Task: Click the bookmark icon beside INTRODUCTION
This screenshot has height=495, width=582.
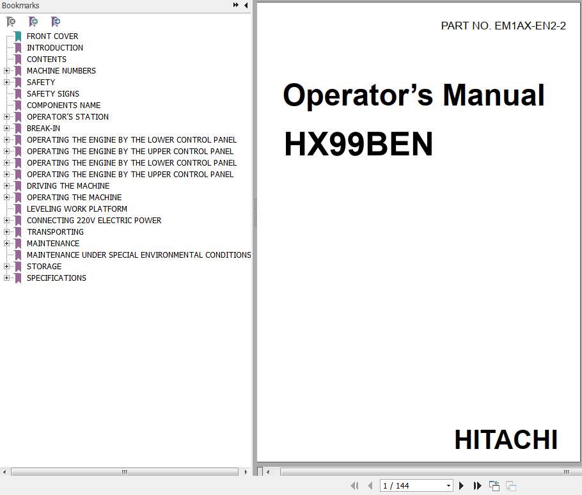Action: tap(18, 48)
